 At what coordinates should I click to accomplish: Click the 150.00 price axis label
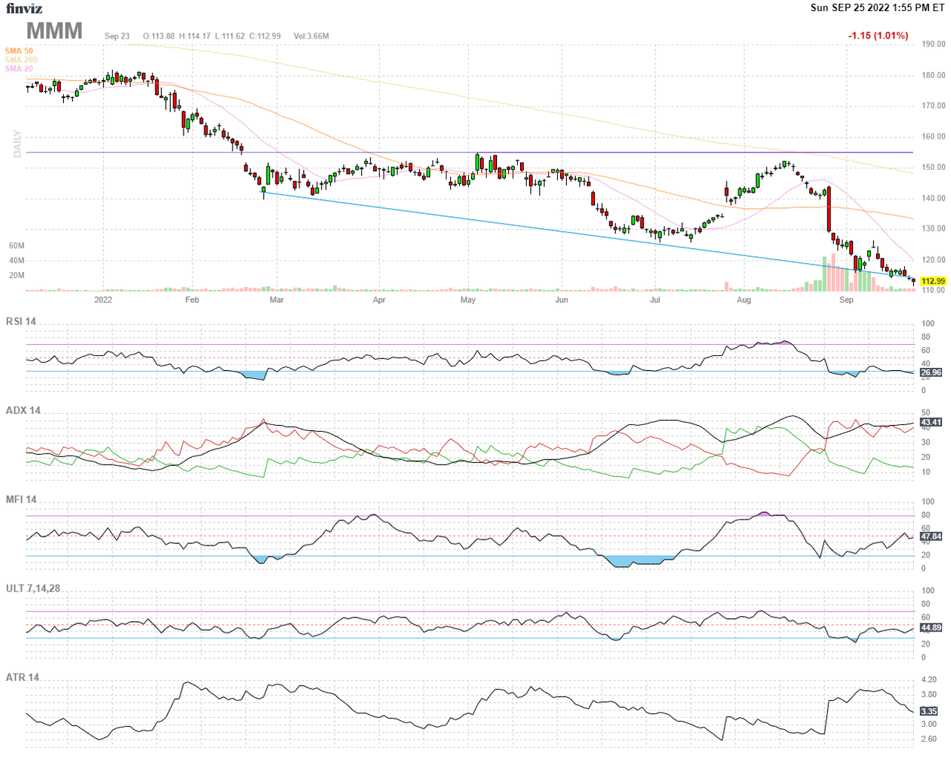tap(934, 167)
